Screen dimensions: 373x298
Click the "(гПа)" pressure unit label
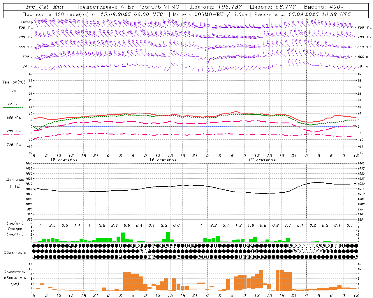[15, 187]
